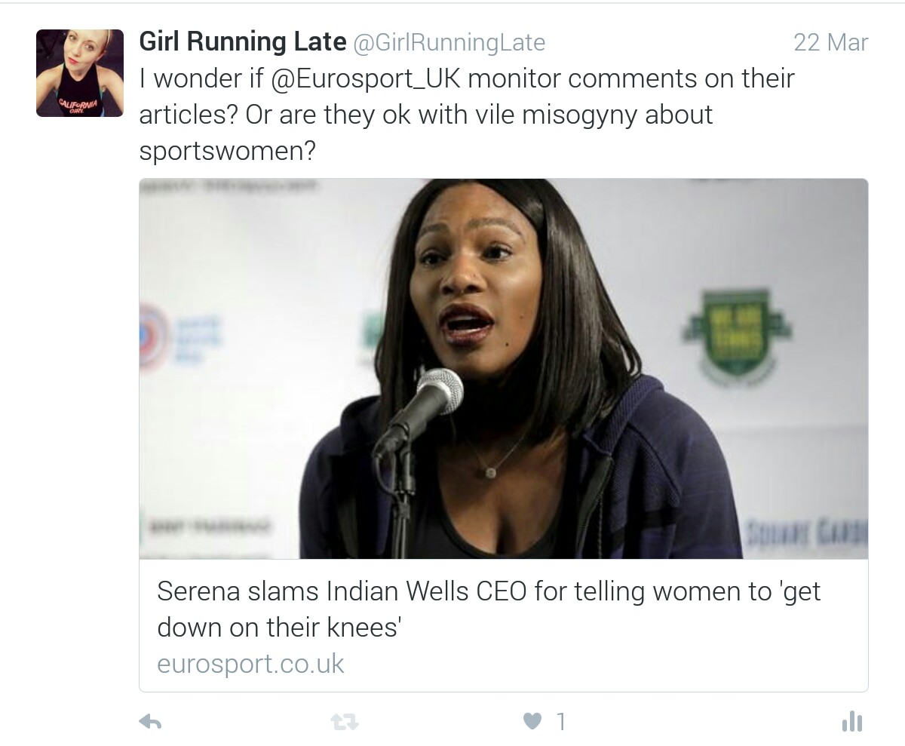The image size is (905, 746).
Task: Open the Serena slams Indian Wells headline
Action: point(488,591)
